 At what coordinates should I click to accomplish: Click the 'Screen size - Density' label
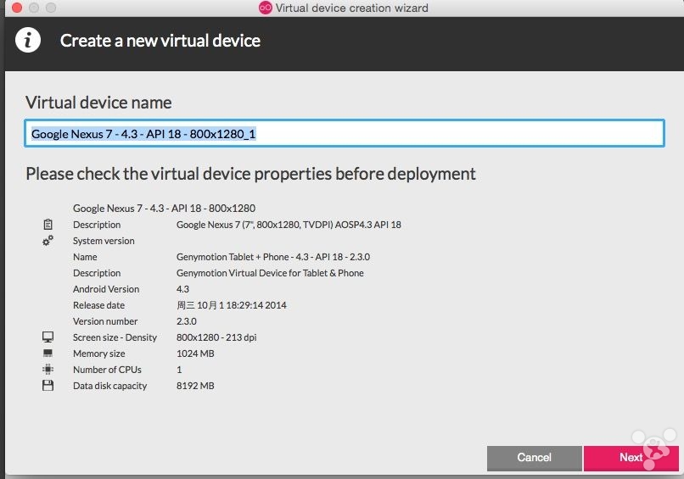coord(115,337)
